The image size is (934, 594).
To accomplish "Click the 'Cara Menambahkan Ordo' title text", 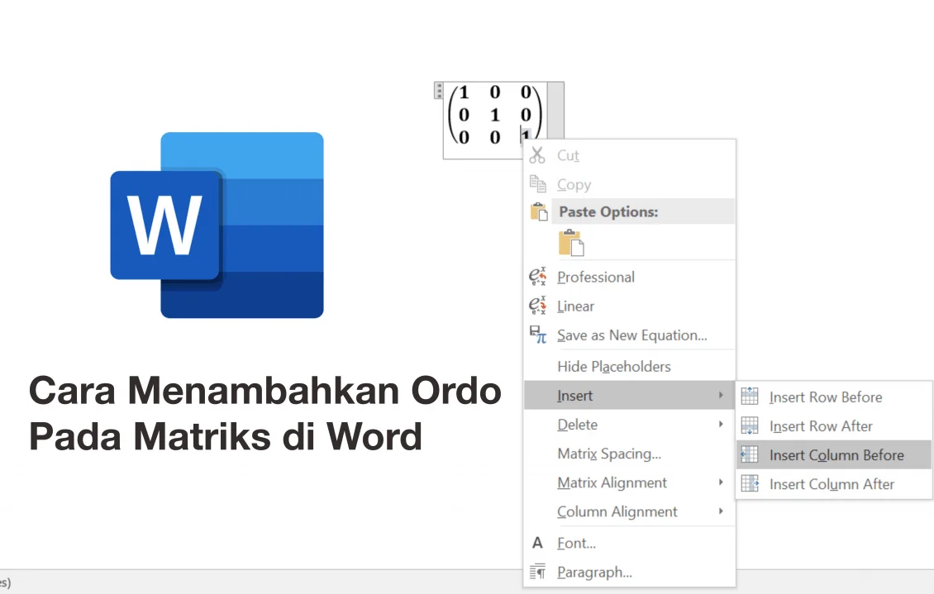I will pyautogui.click(x=265, y=391).
